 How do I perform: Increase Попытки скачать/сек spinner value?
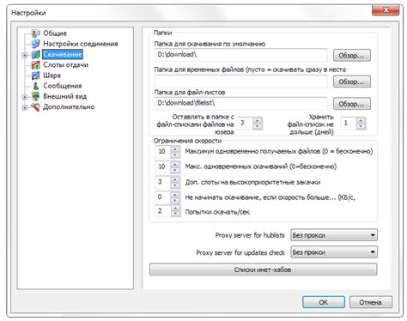[175, 208]
